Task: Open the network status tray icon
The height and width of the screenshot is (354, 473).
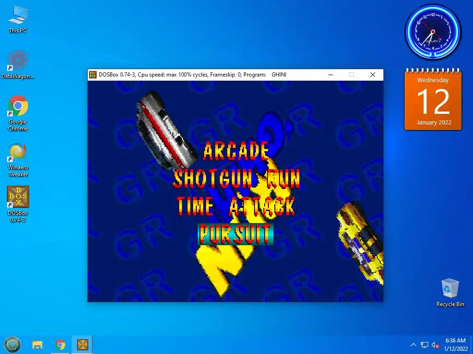Action: click(x=424, y=345)
